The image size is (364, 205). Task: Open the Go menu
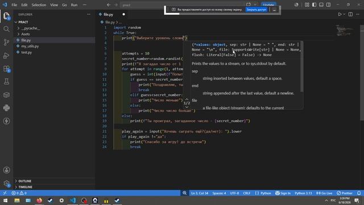coord(64,5)
